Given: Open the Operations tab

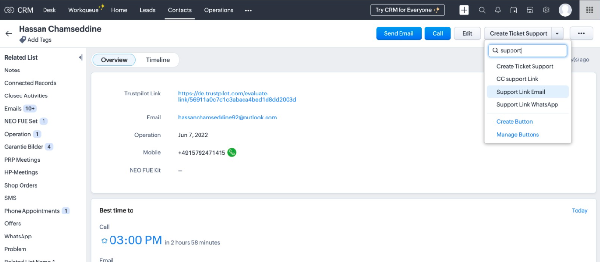Looking at the screenshot, I should (219, 10).
